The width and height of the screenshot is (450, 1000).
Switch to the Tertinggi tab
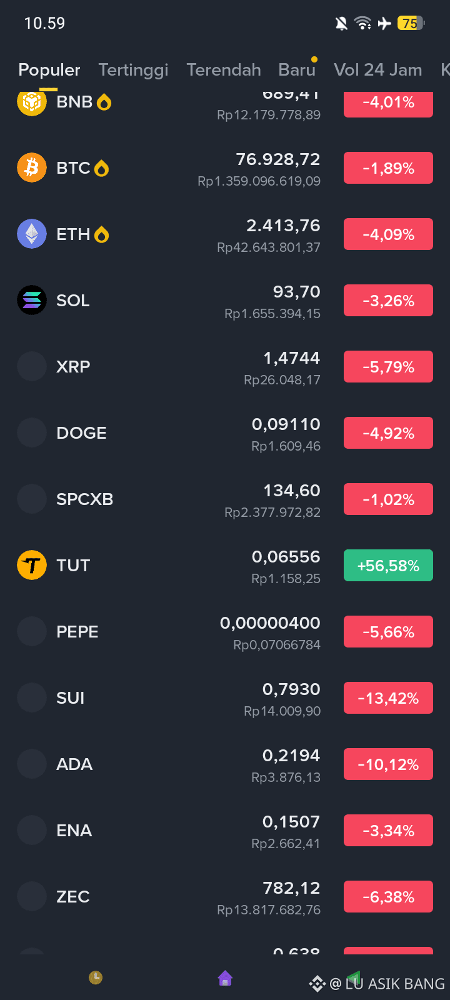[x=133, y=70]
